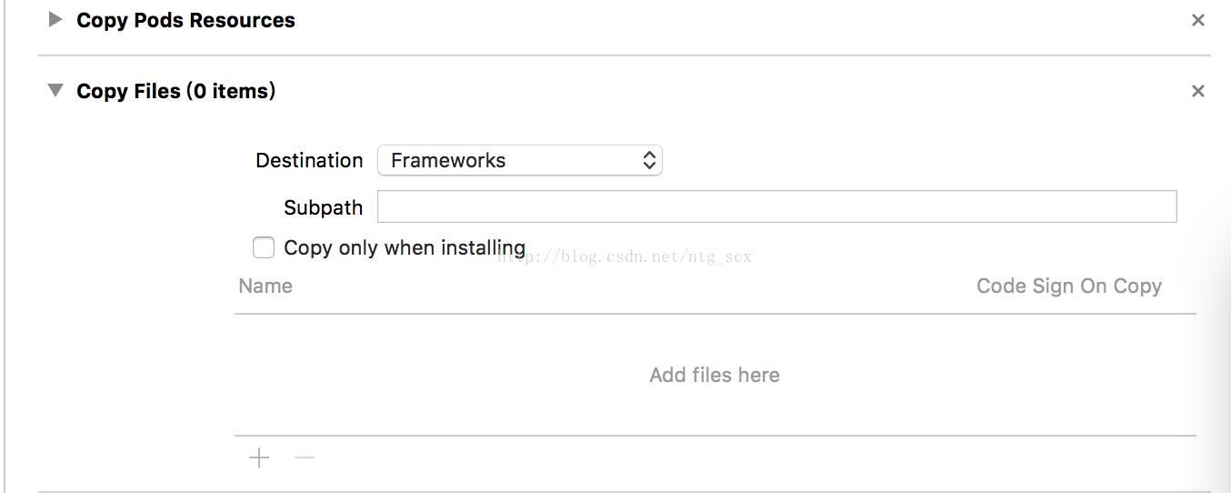
Task: Click the Copy only when installing label
Action: click(405, 247)
